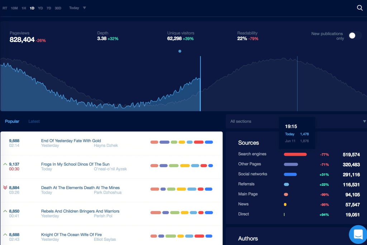Image resolution: width=367 pixels, height=245 pixels.
Task: Click the green up-arrow beside "Rebels And Children Bringers And Warriors"
Action: [x=4, y=211]
